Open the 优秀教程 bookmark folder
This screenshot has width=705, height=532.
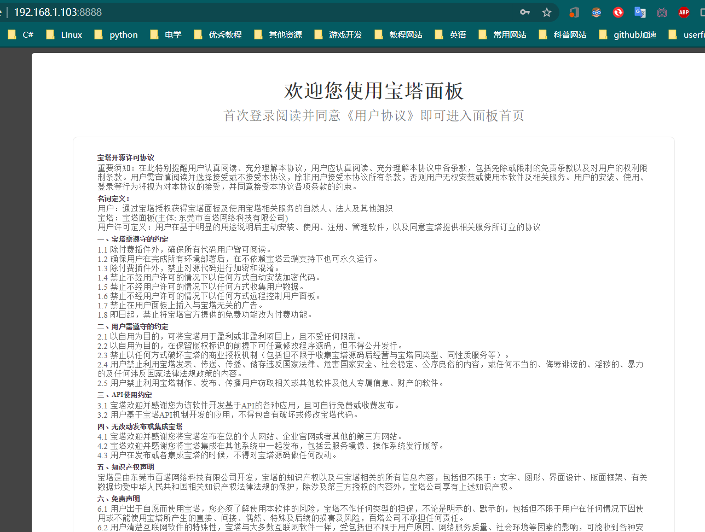click(217, 34)
